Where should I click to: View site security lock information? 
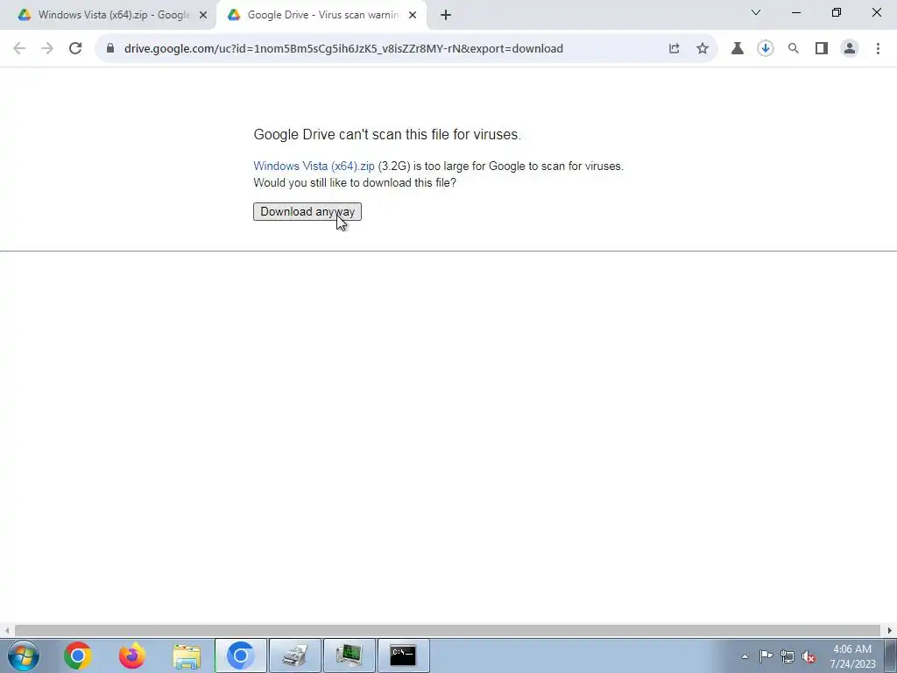[110, 49]
